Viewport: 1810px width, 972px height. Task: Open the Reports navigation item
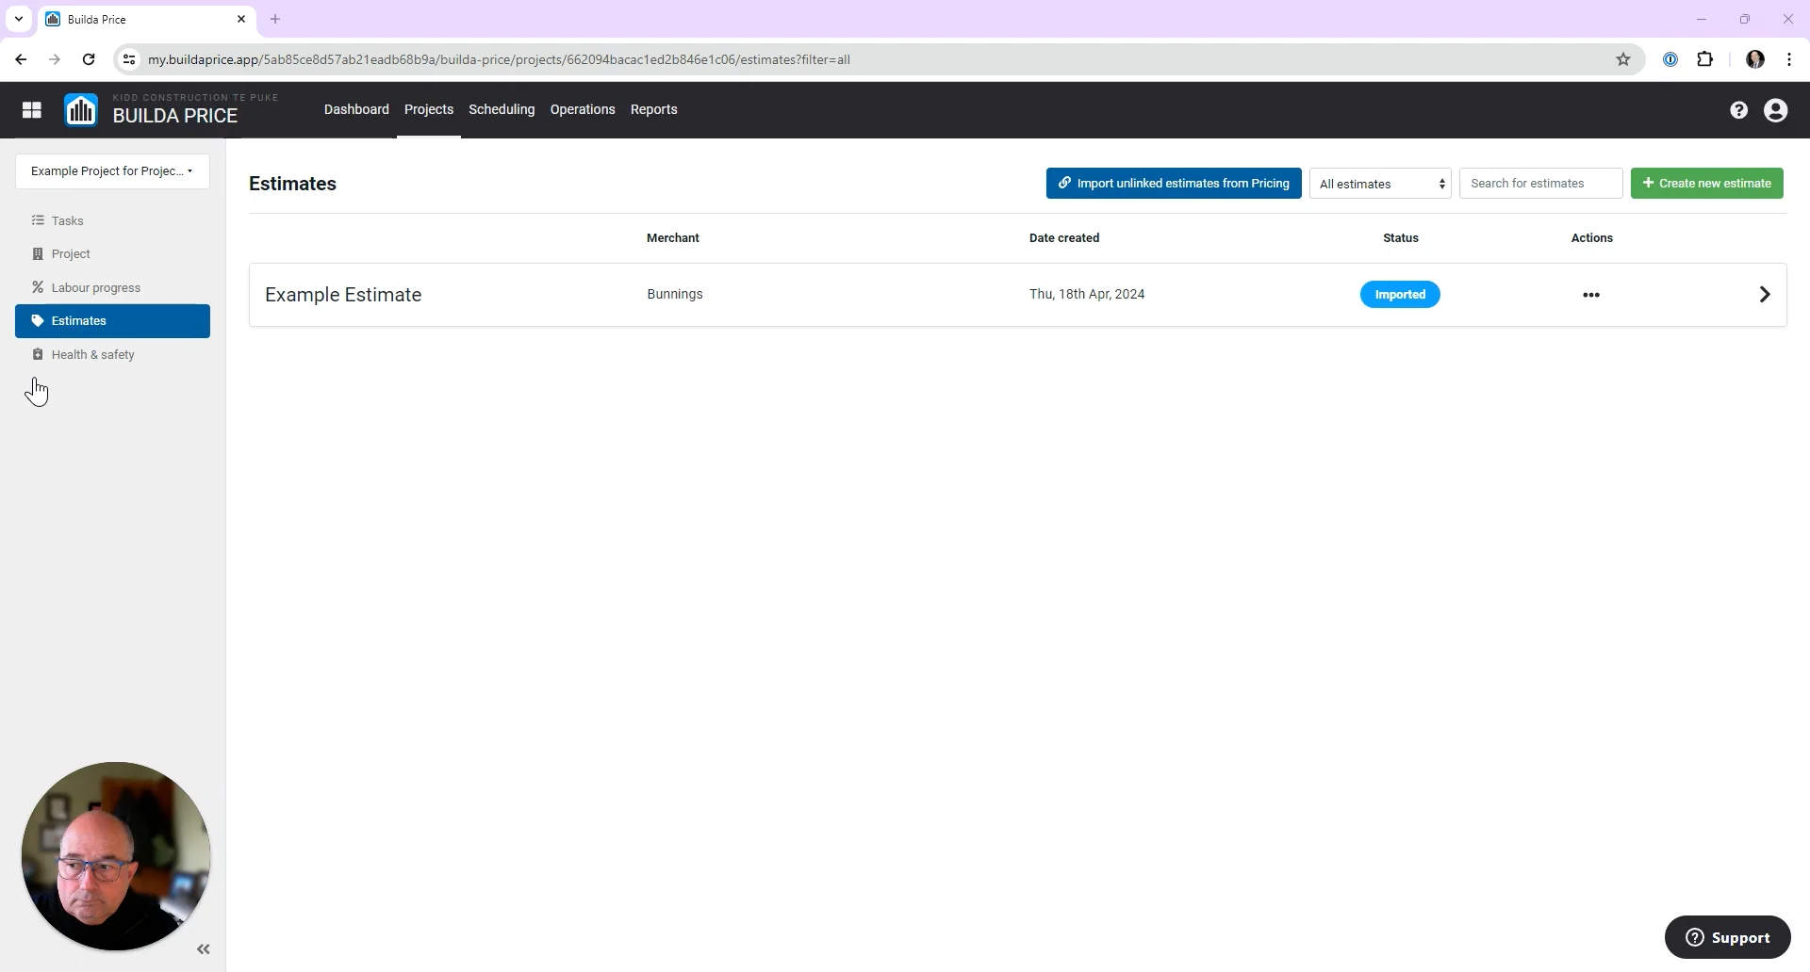(653, 109)
